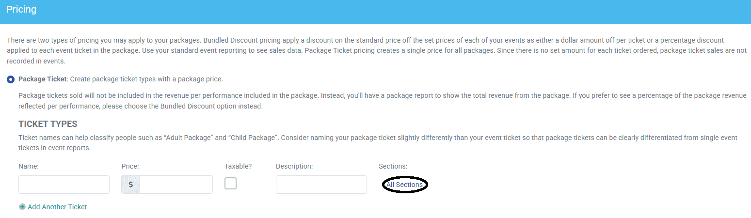Click the Price: field label

pyautogui.click(x=130, y=166)
